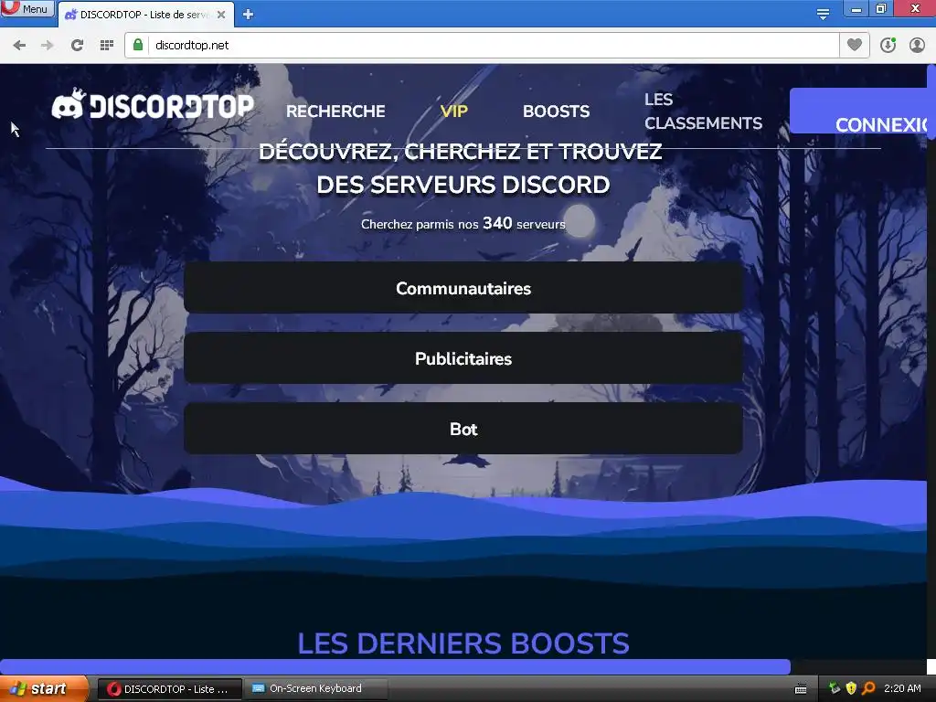Click the magnifier tray icon
Screen dimensions: 936x702
coord(868,688)
